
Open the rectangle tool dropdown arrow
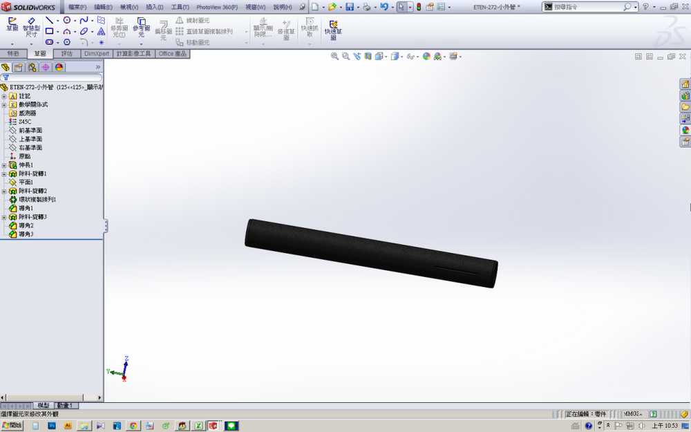coord(59,31)
